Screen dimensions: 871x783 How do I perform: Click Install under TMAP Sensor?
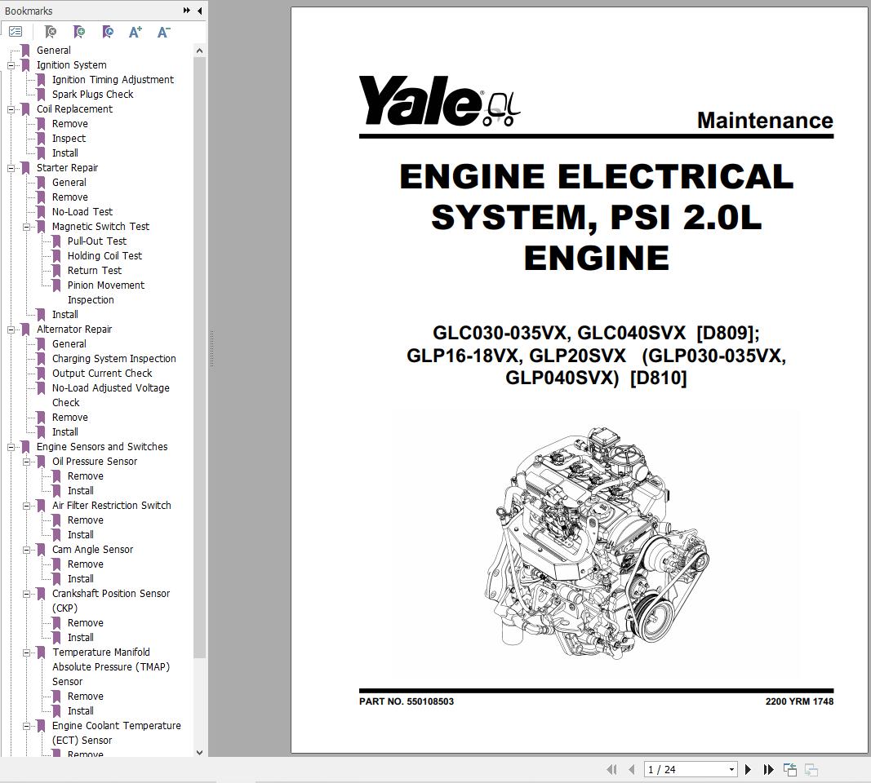[x=81, y=711]
